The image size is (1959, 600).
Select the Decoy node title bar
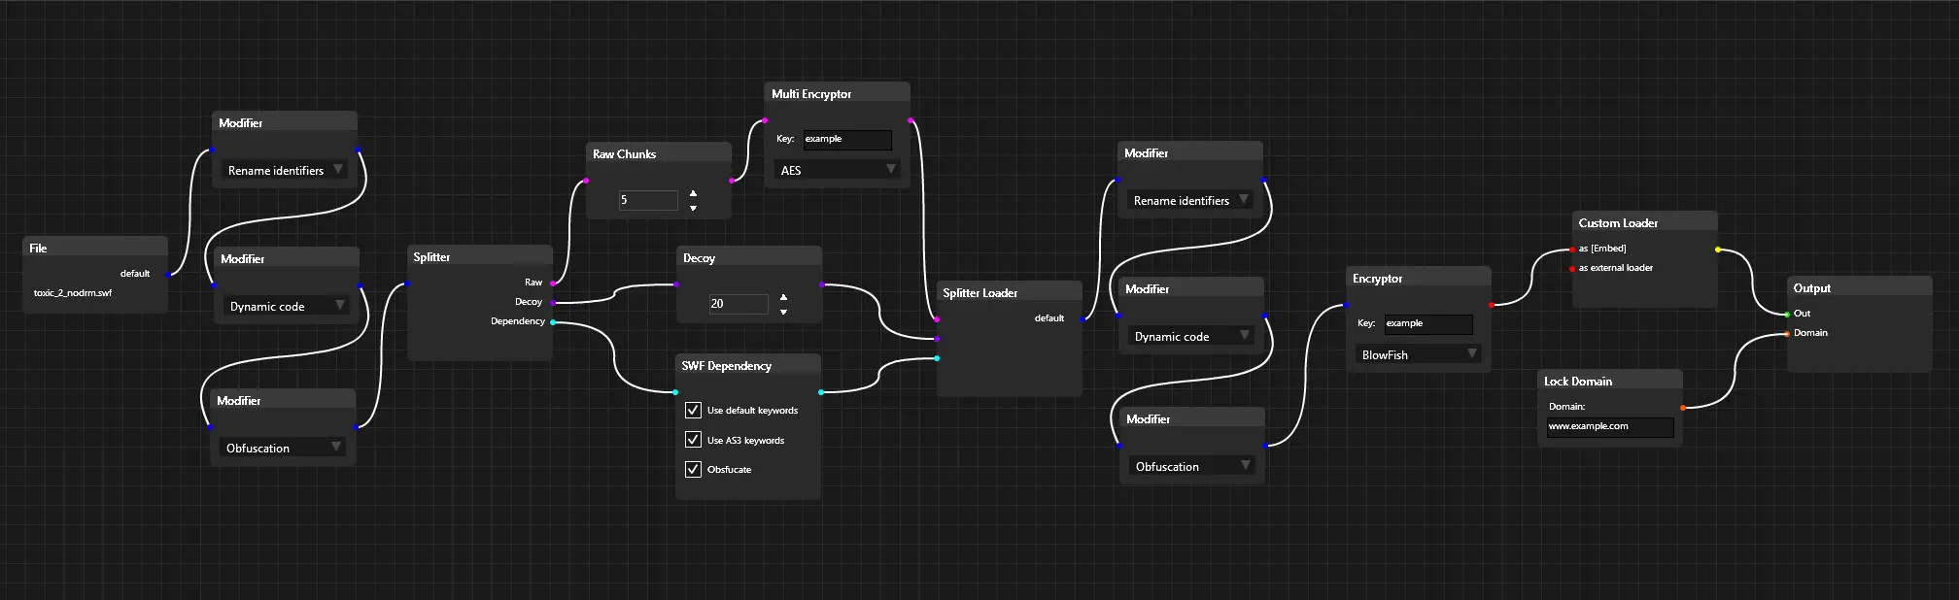point(749,257)
